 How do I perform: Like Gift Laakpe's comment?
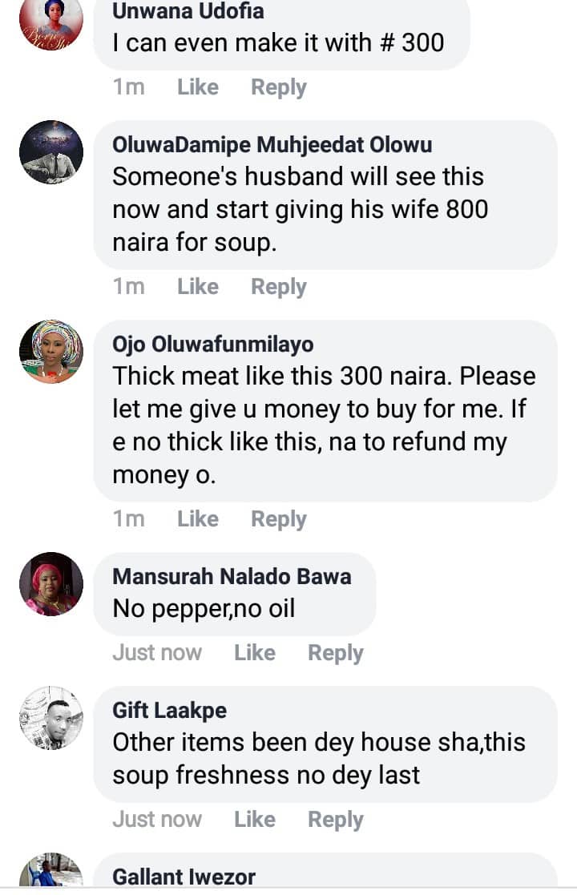(255, 820)
